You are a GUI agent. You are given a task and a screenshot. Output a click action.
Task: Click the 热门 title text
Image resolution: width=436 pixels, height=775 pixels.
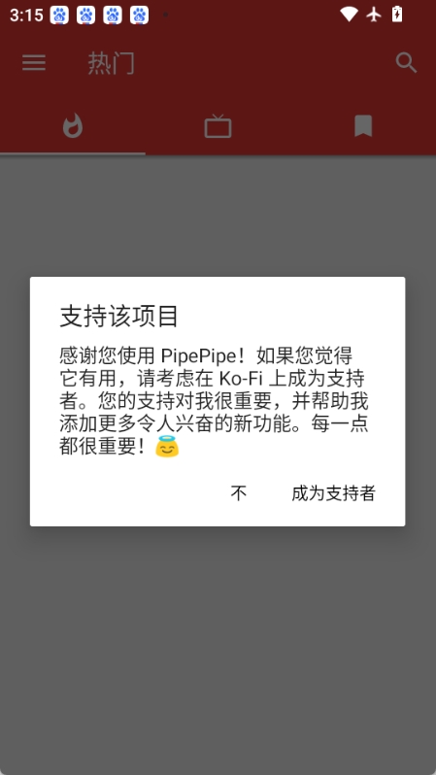(112, 63)
